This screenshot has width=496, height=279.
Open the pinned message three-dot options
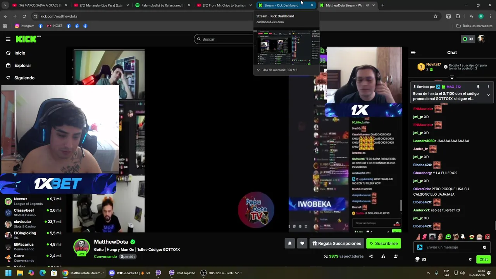488,87
